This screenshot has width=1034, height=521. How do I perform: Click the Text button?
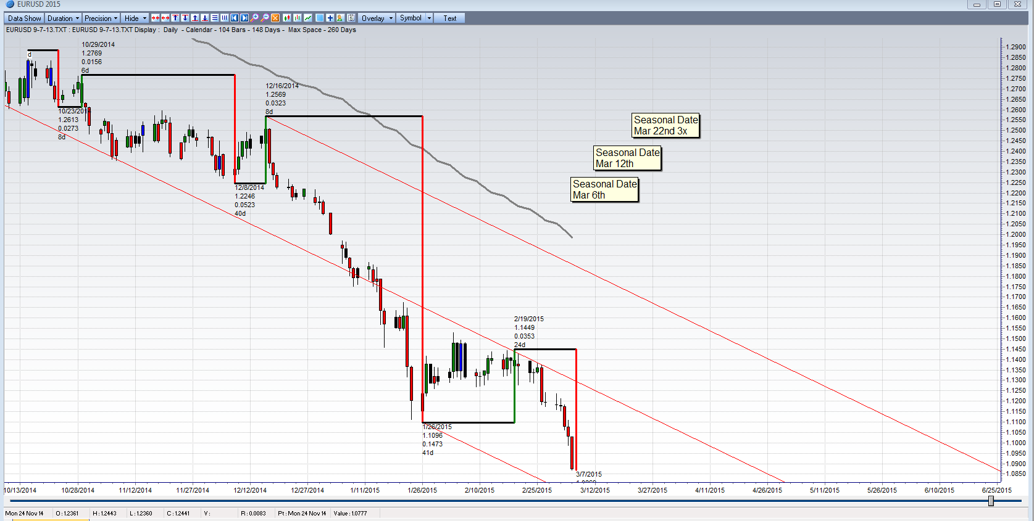[x=449, y=18]
